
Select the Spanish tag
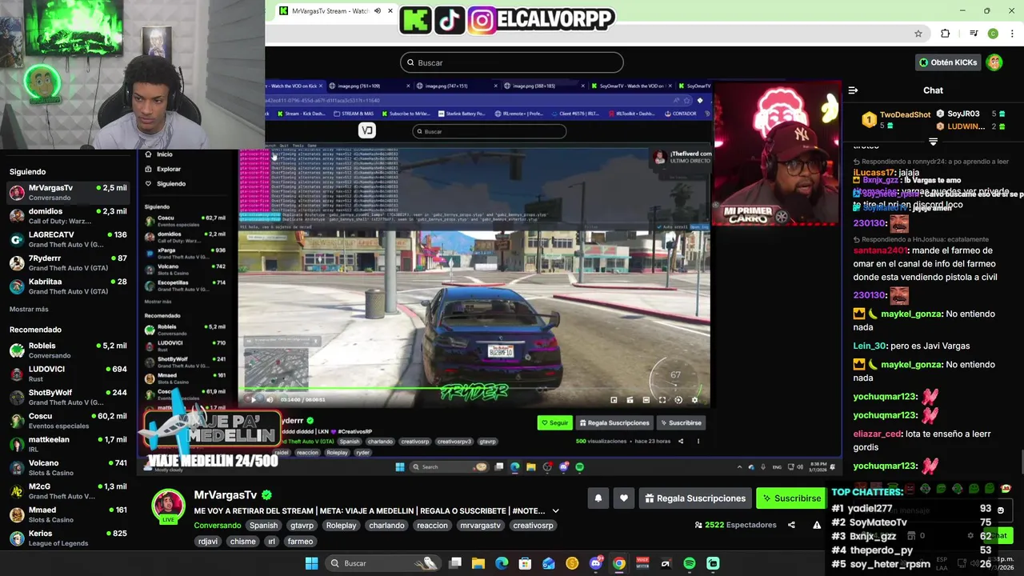[263, 526]
